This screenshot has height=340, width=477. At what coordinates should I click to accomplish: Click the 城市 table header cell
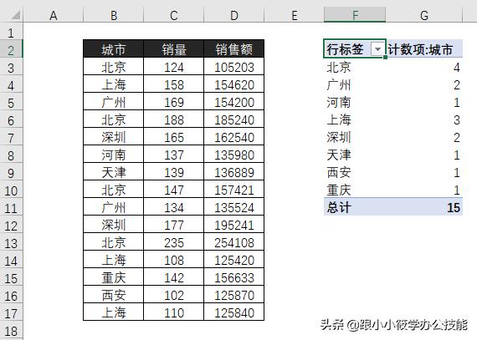[x=113, y=49]
